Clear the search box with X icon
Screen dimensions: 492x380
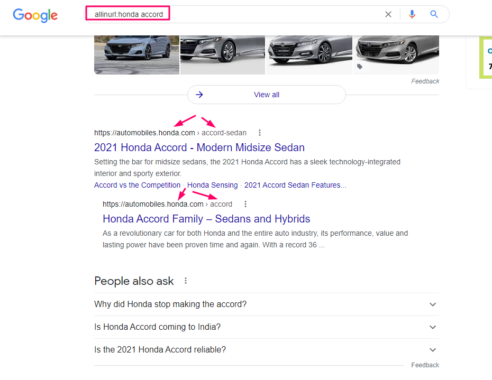[388, 14]
